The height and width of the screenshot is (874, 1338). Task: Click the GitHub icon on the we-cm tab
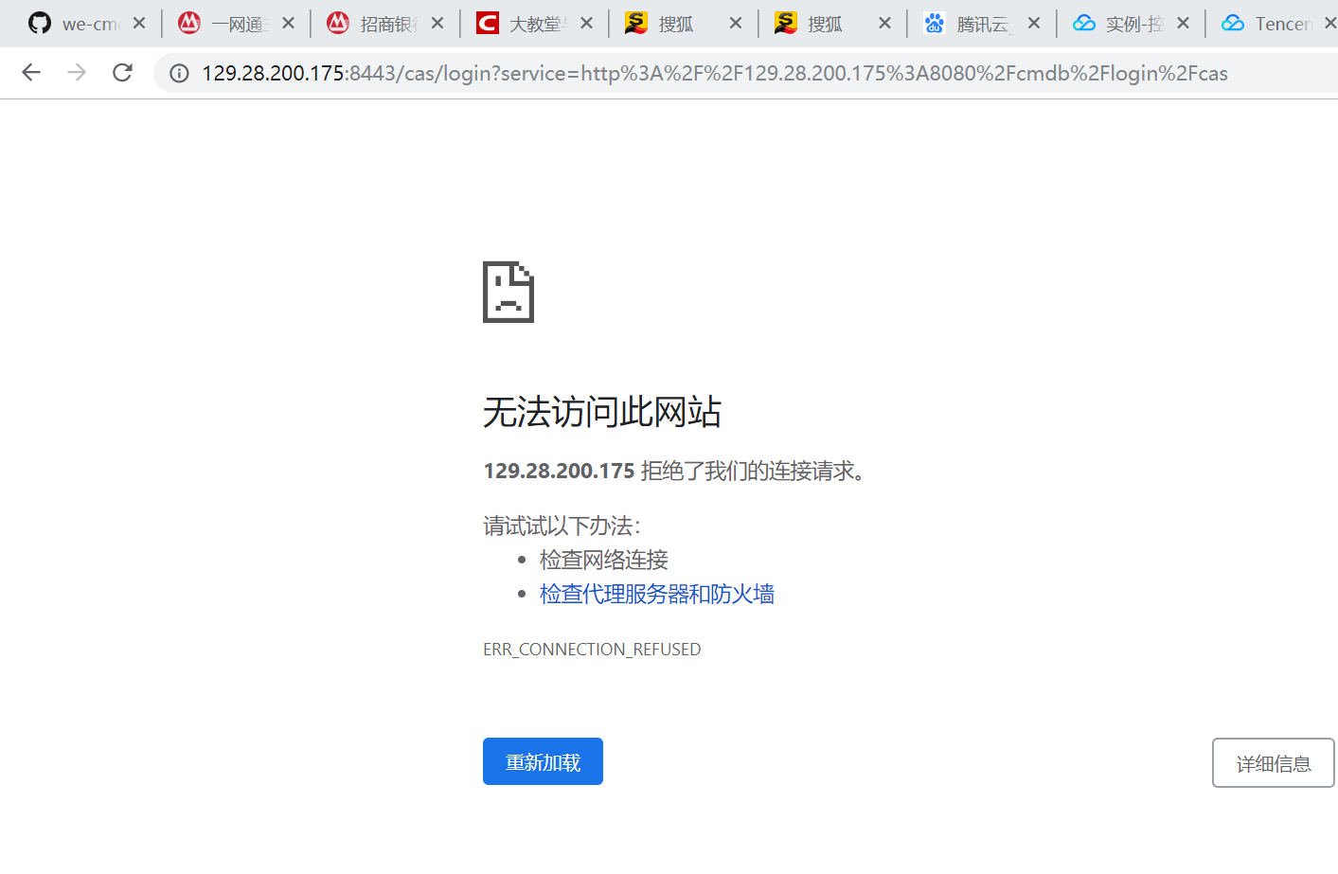pyautogui.click(x=39, y=22)
